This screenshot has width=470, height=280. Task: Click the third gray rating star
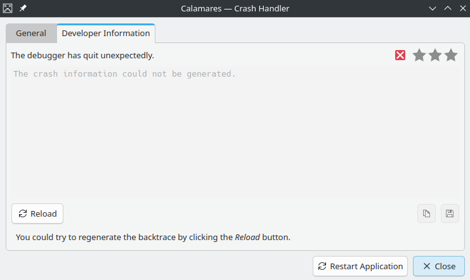(x=451, y=55)
